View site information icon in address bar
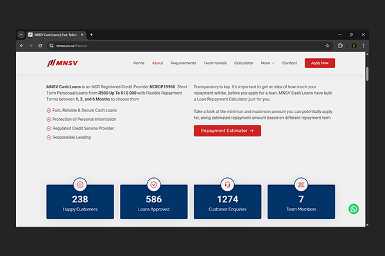The height and width of the screenshot is (256, 385). click(x=51, y=46)
